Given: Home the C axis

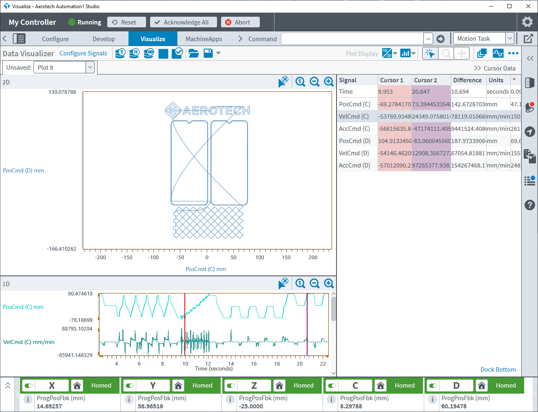Looking at the screenshot, I should (x=381, y=386).
